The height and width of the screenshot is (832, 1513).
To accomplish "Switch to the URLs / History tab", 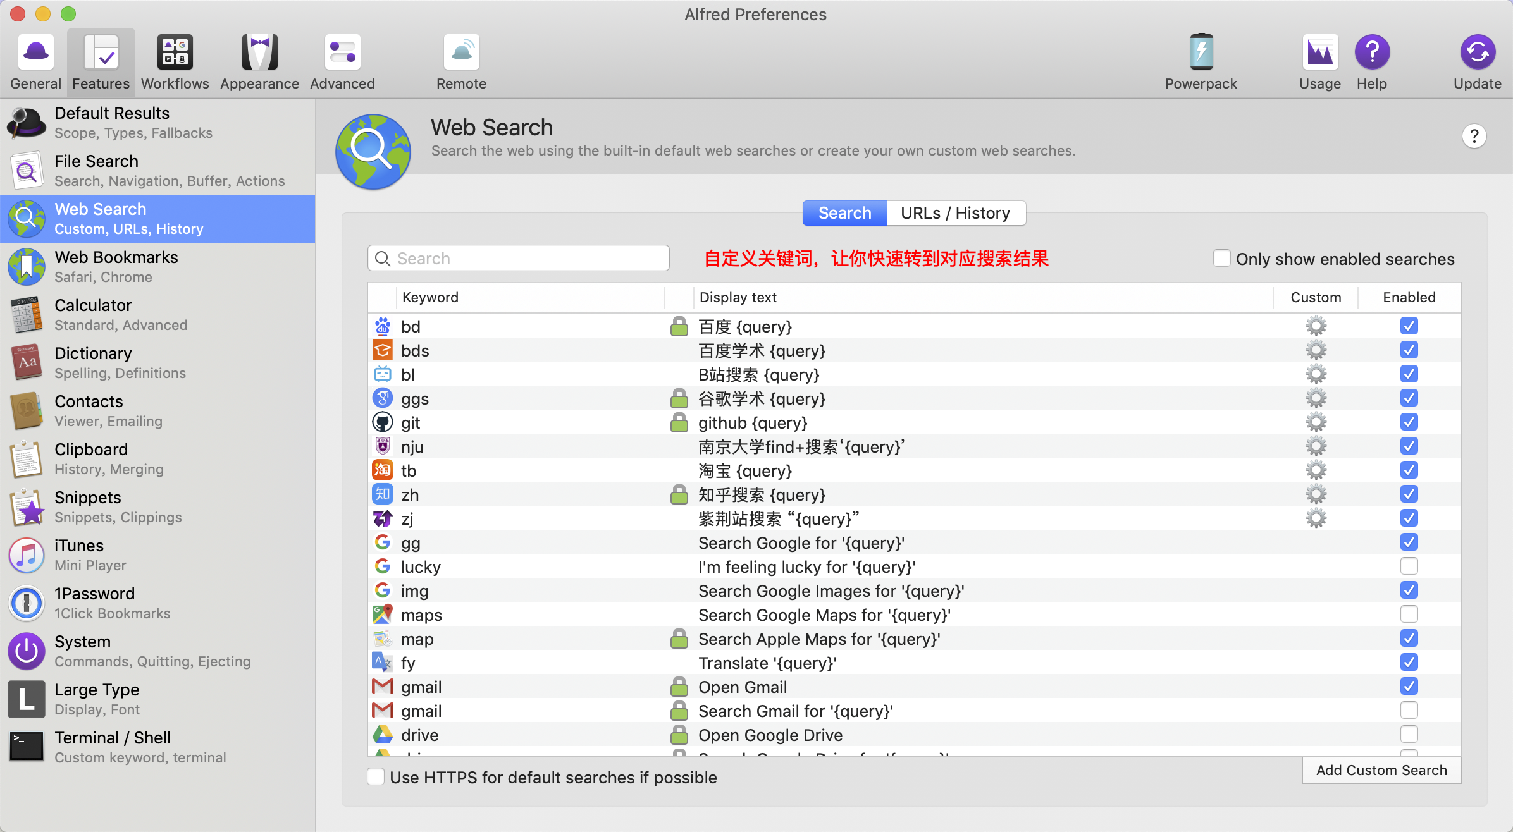I will 955,213.
